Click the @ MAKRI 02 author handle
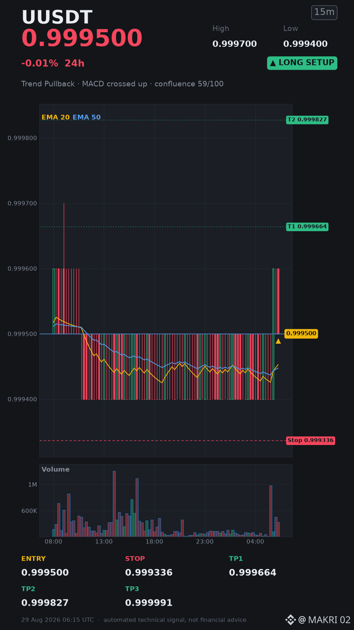This screenshot has height=630, width=354. [324, 620]
